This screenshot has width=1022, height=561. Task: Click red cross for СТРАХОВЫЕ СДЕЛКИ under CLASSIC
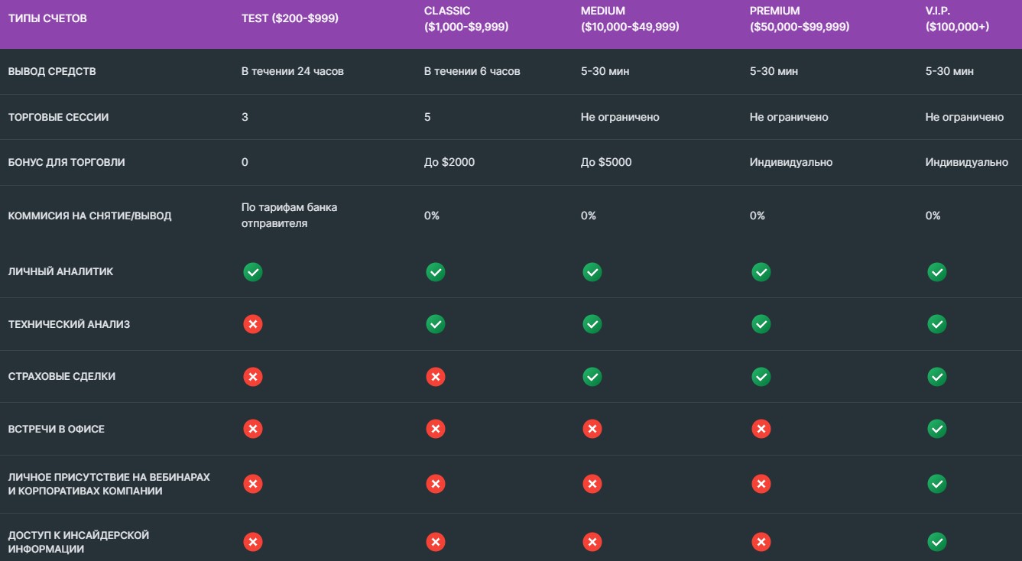pyautogui.click(x=436, y=376)
